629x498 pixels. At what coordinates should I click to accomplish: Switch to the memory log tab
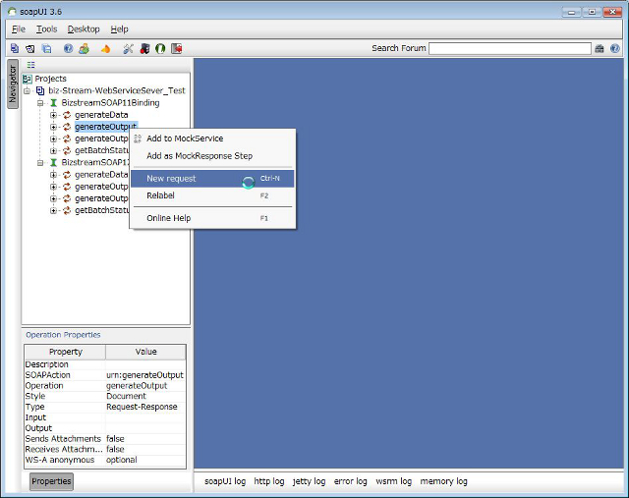[x=443, y=481]
